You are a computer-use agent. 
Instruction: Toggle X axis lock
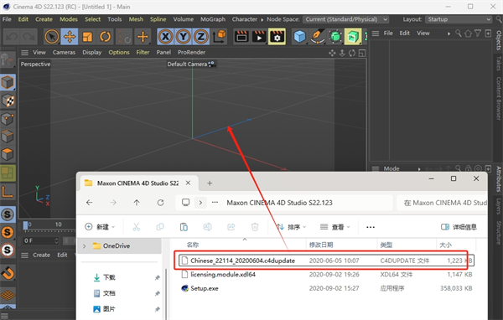pos(165,37)
